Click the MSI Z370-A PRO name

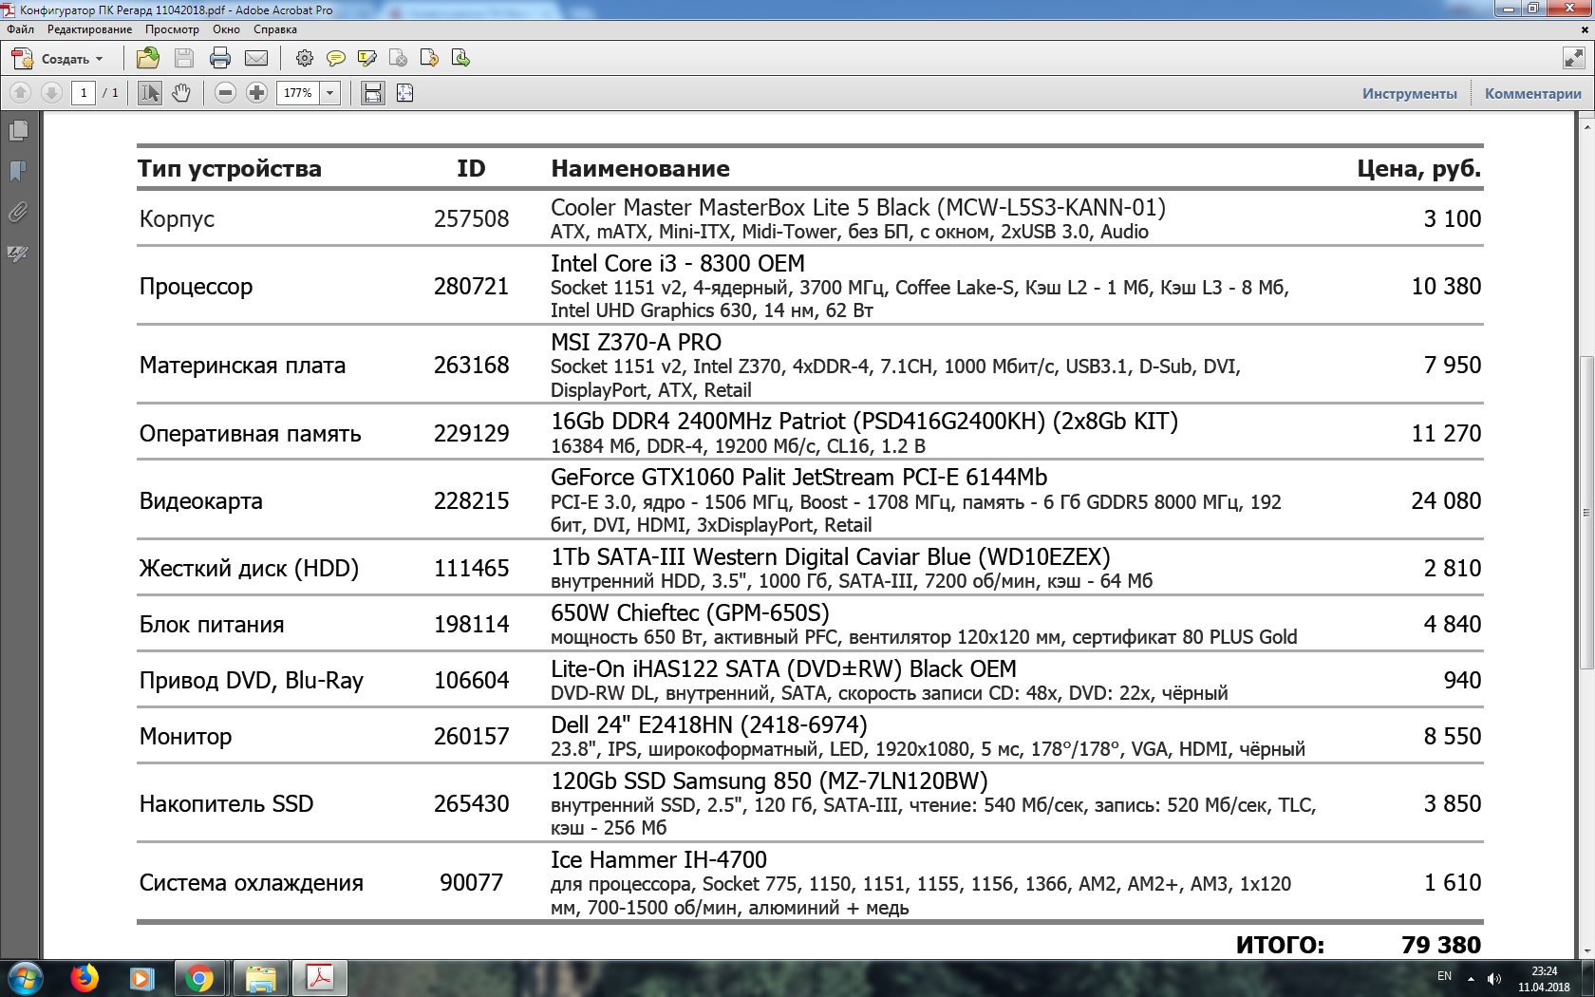point(636,343)
